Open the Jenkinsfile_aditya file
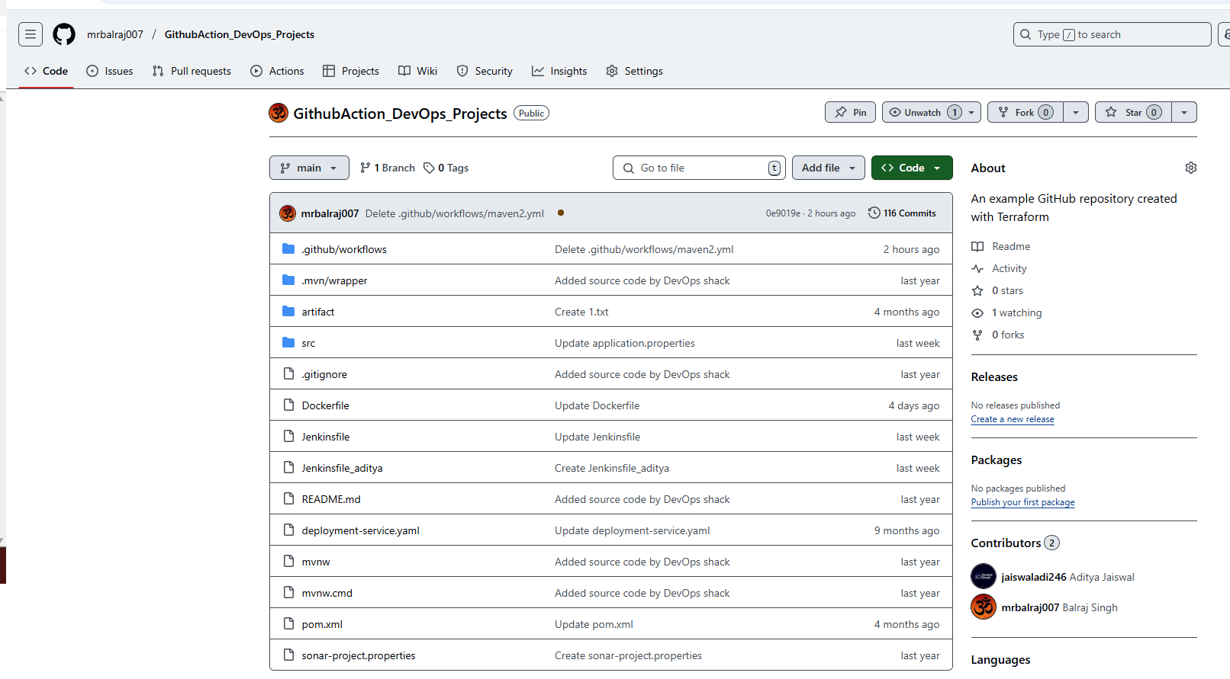 342,468
